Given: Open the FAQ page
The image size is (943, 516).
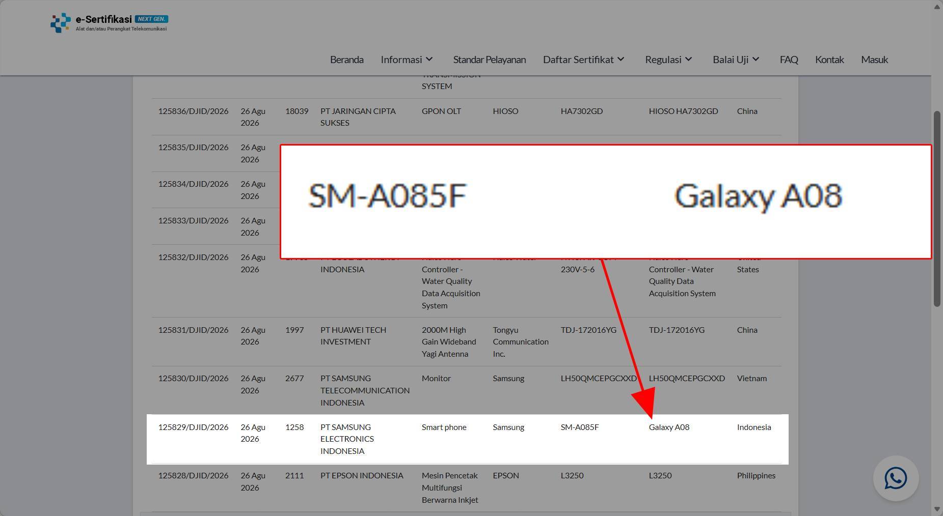Looking at the screenshot, I should [x=789, y=60].
